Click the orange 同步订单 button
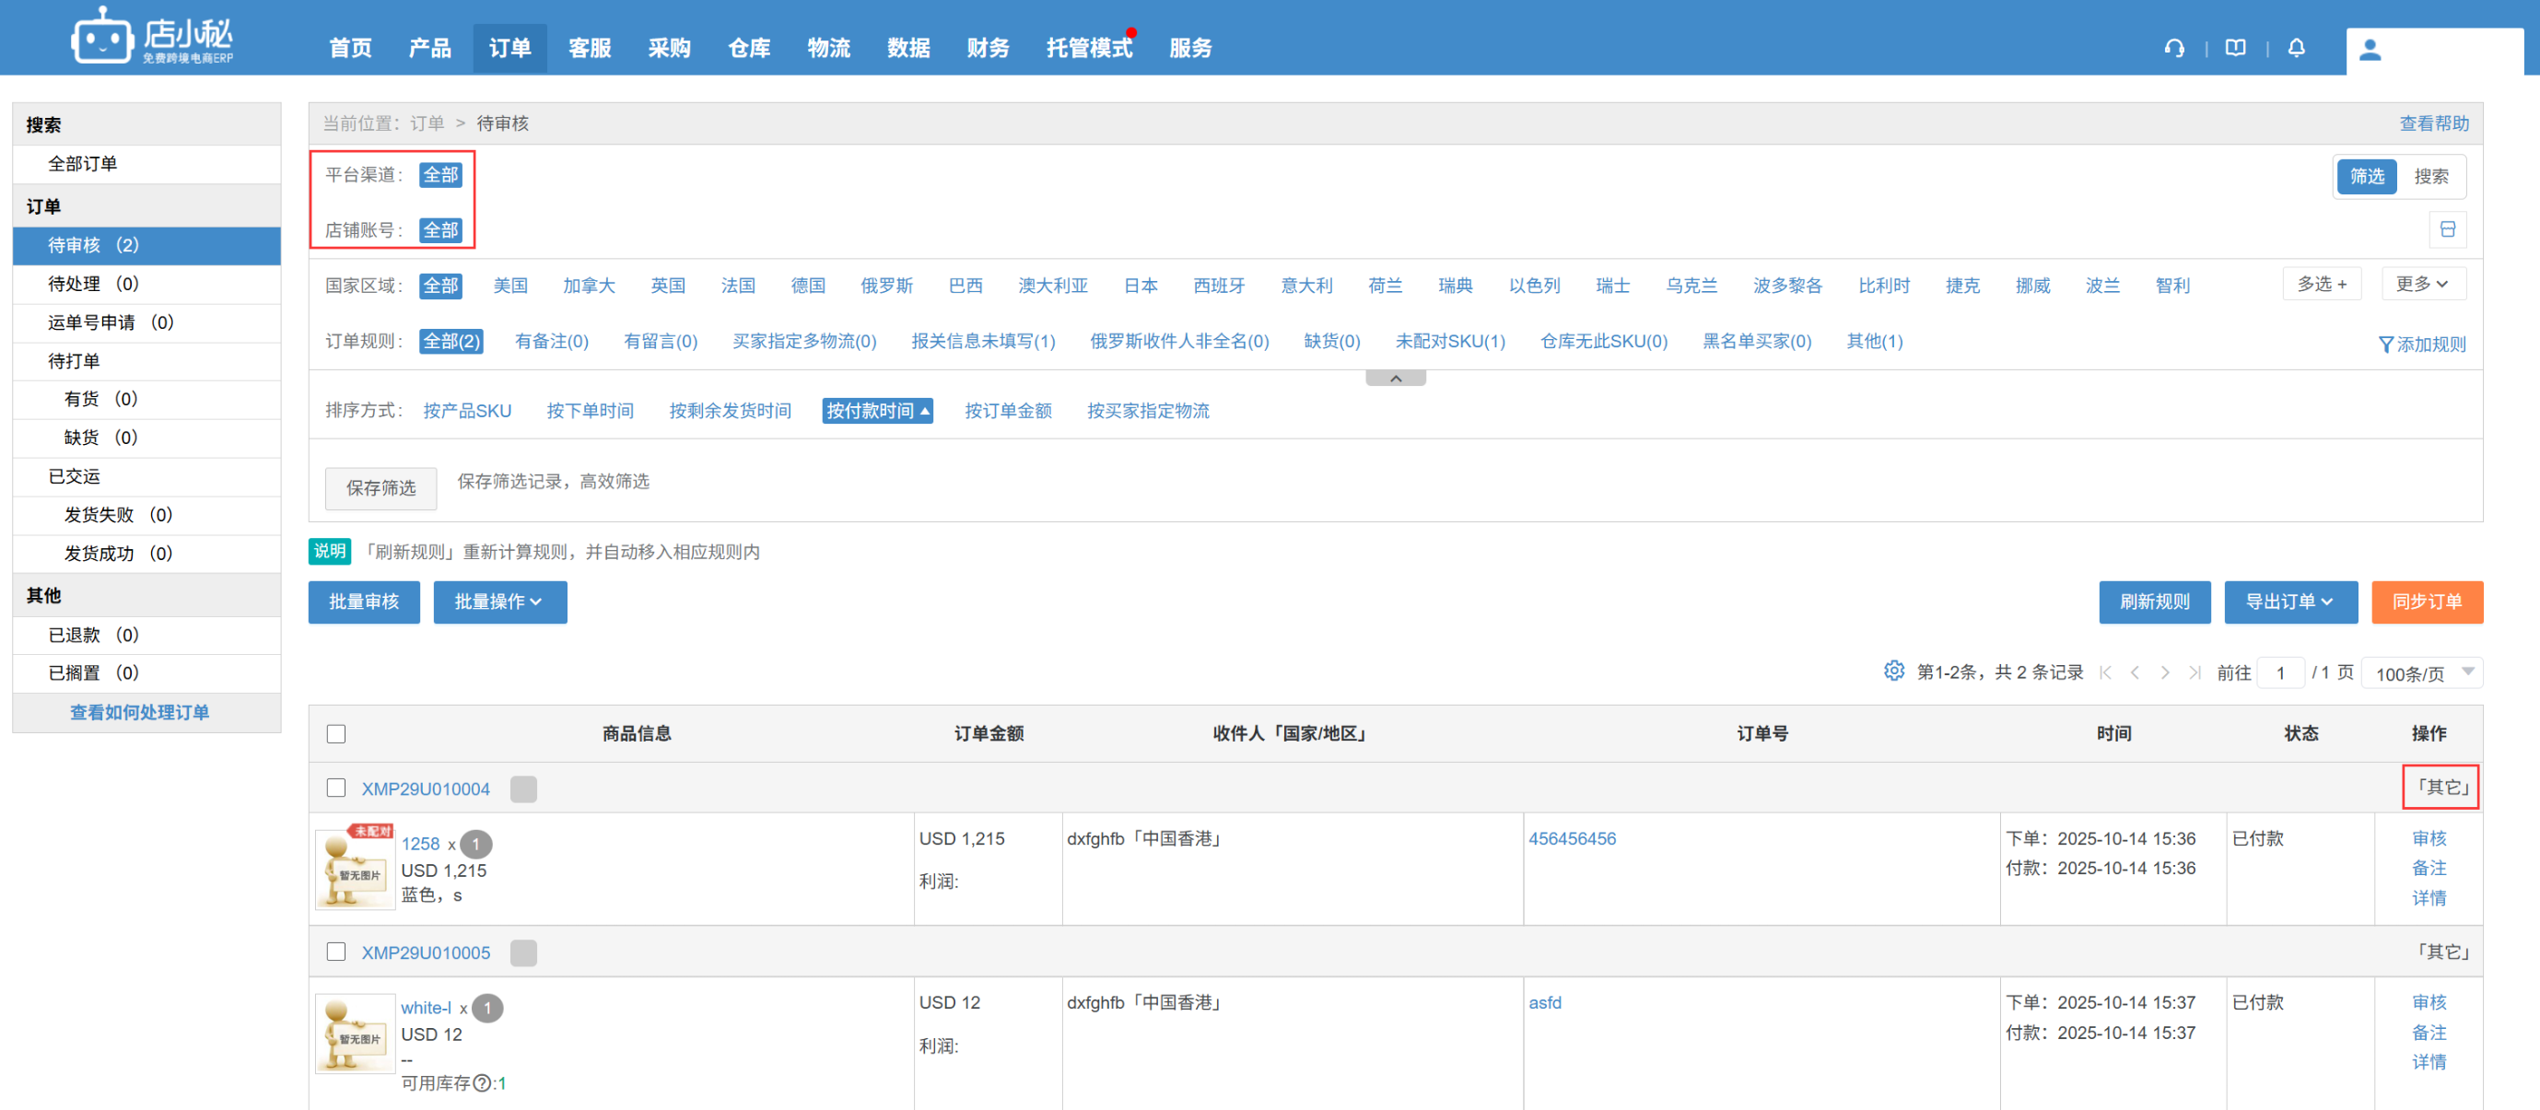 coord(2427,602)
